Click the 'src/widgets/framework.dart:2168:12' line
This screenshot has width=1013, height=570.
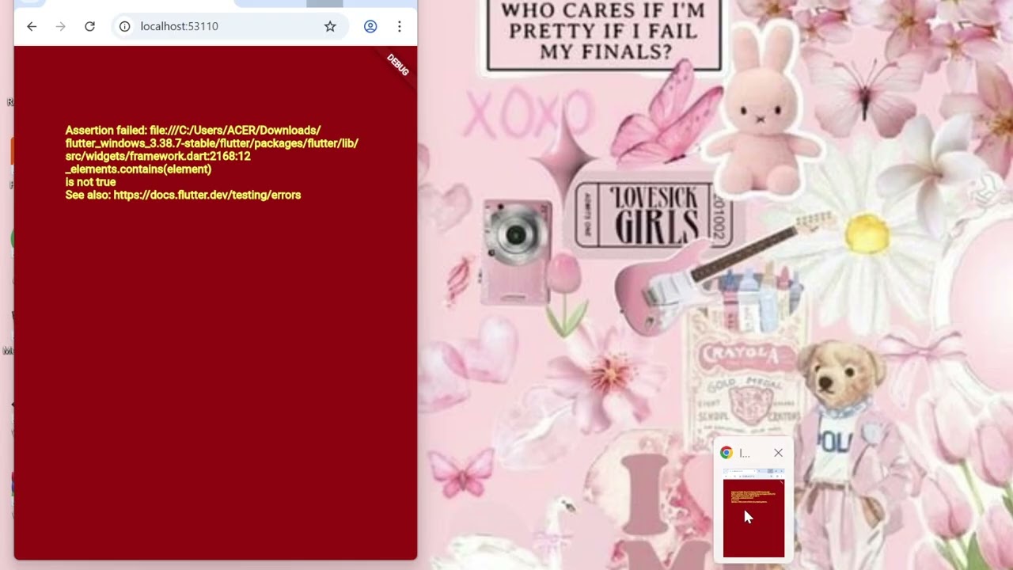pyautogui.click(x=158, y=156)
